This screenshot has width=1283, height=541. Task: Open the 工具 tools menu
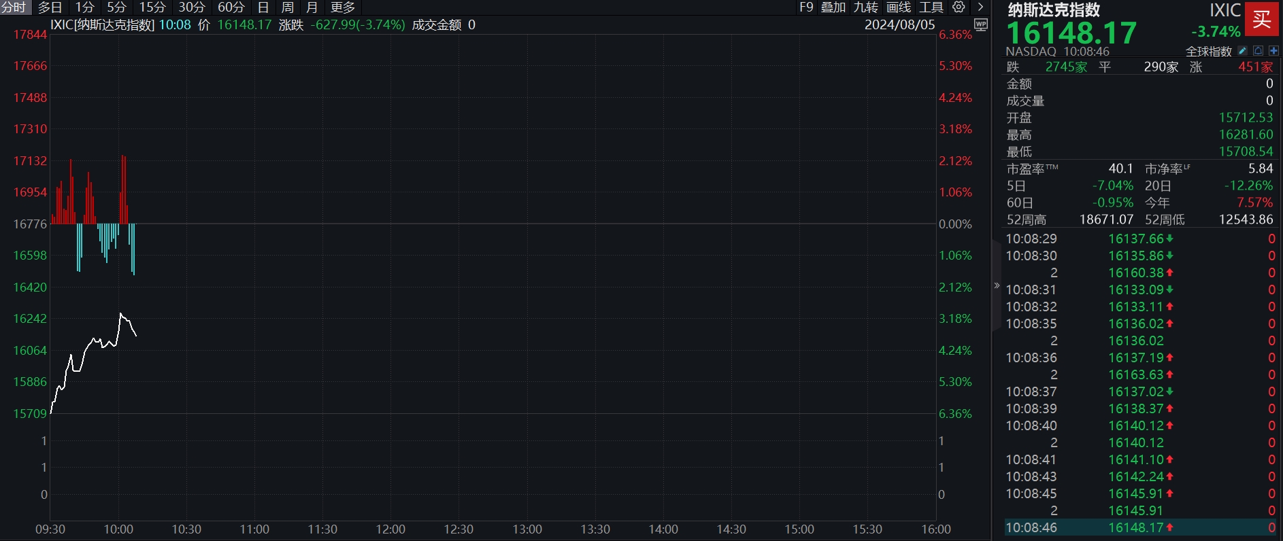click(931, 7)
